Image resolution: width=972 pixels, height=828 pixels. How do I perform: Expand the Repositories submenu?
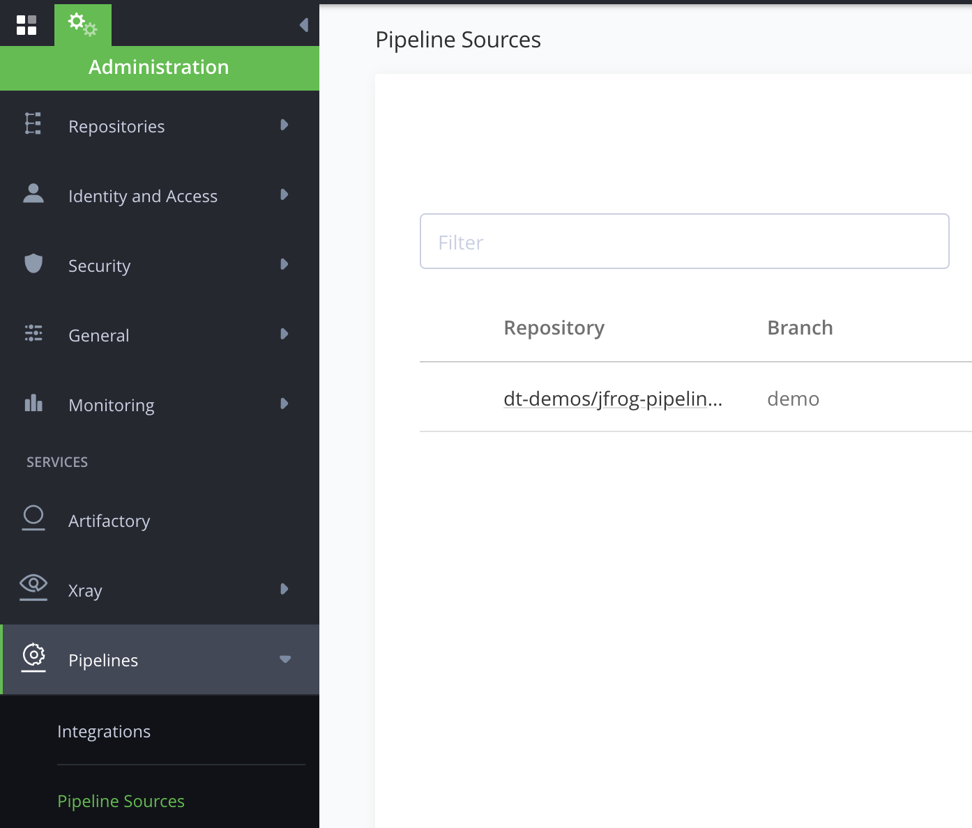(284, 125)
